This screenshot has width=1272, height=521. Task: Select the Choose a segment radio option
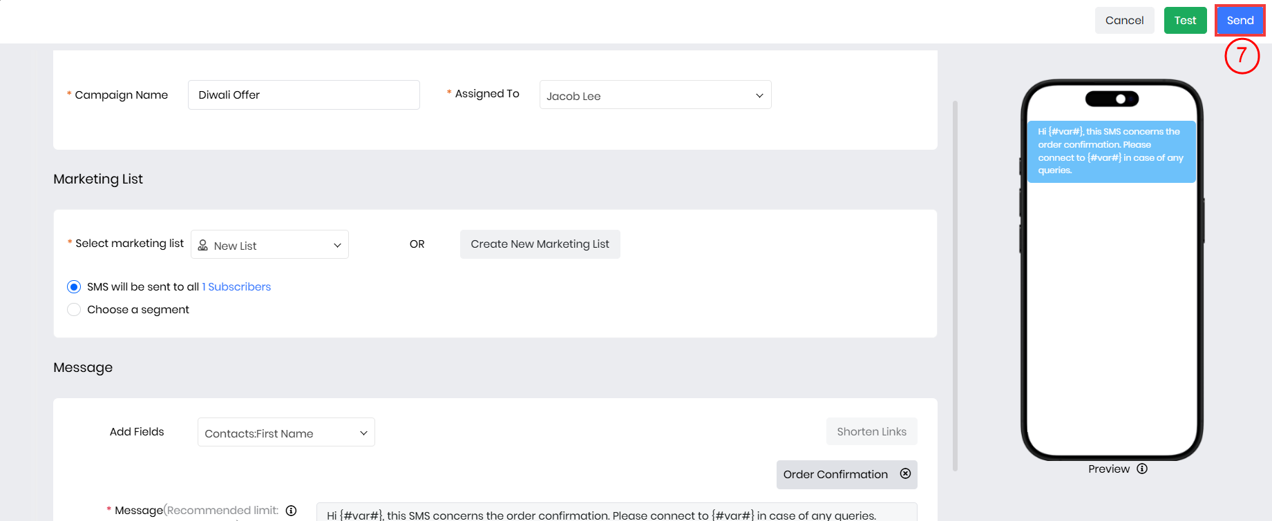74,310
